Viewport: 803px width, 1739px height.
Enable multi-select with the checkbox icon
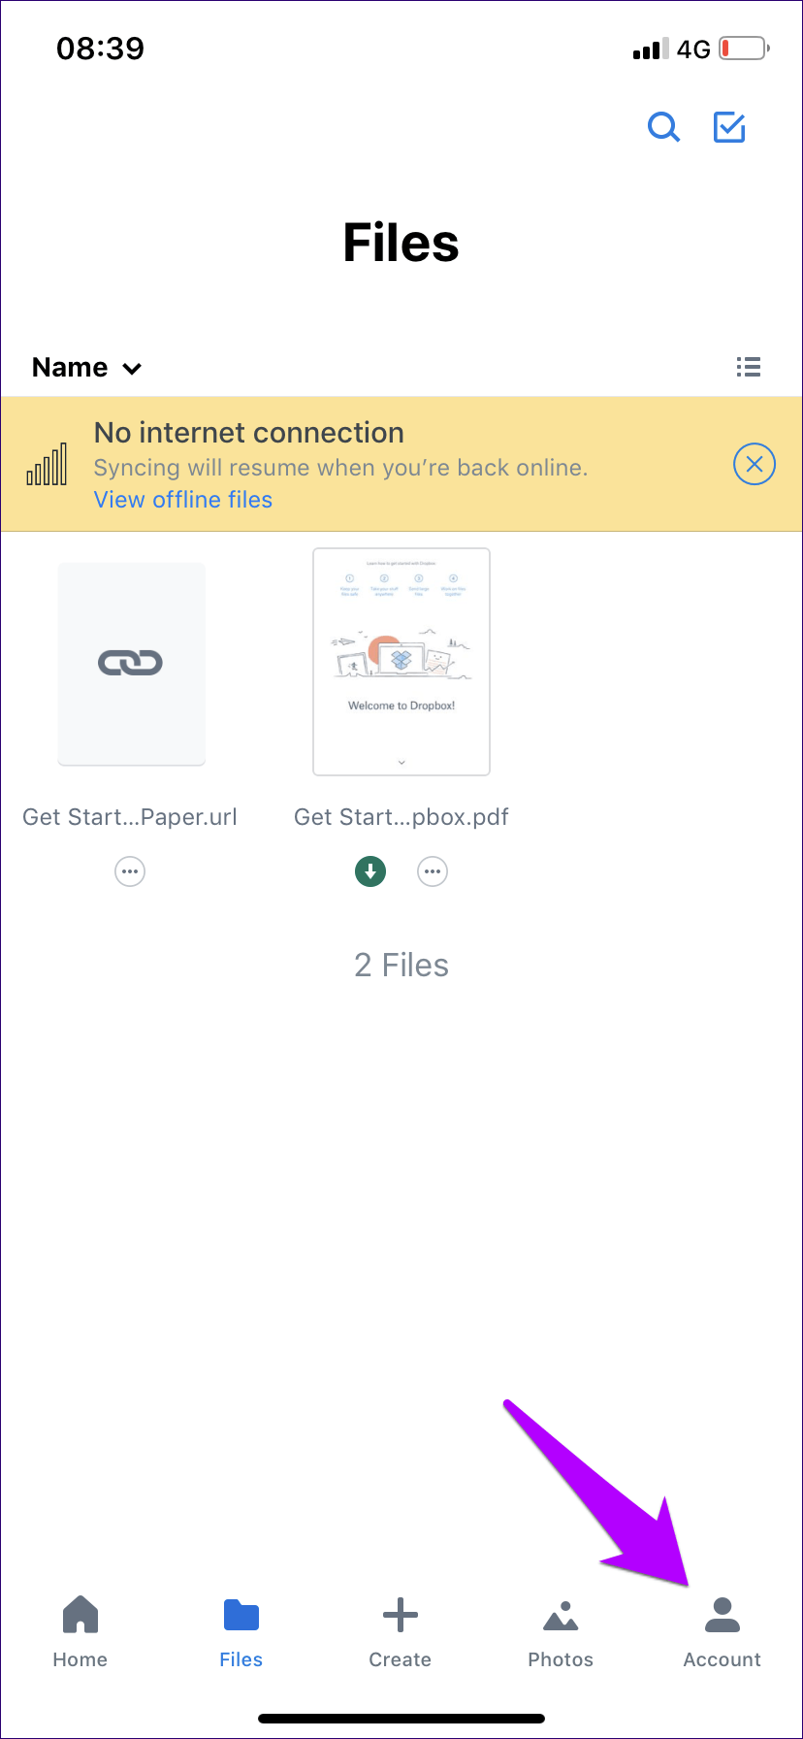[x=729, y=127]
